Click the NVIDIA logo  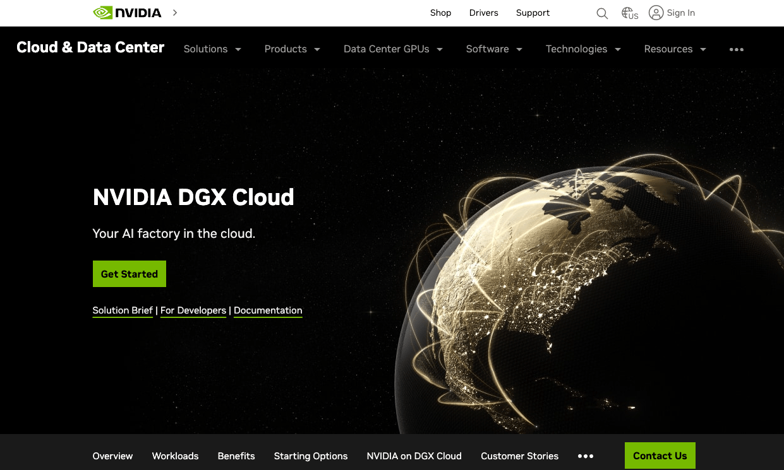(x=127, y=13)
